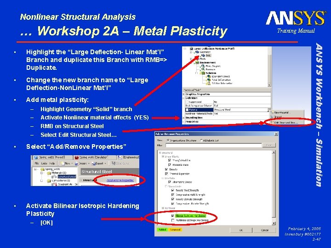Click the Geometry icon in the outline tree
This screenshot has width=331, height=248.
(x=197, y=52)
